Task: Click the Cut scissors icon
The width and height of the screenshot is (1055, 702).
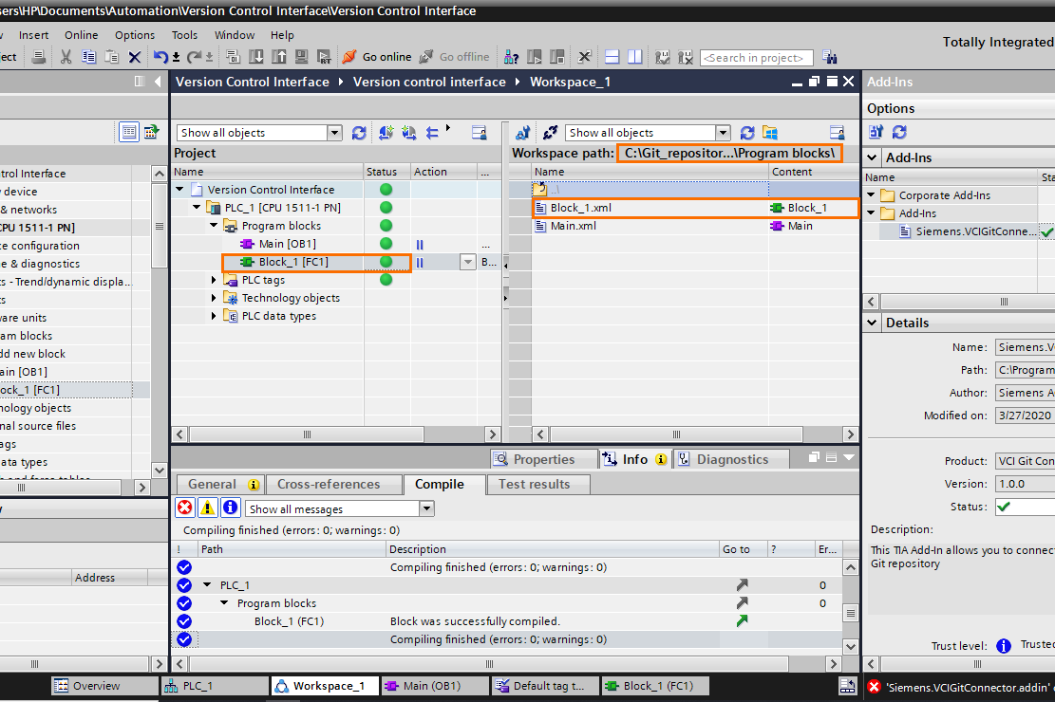Action: click(x=66, y=57)
